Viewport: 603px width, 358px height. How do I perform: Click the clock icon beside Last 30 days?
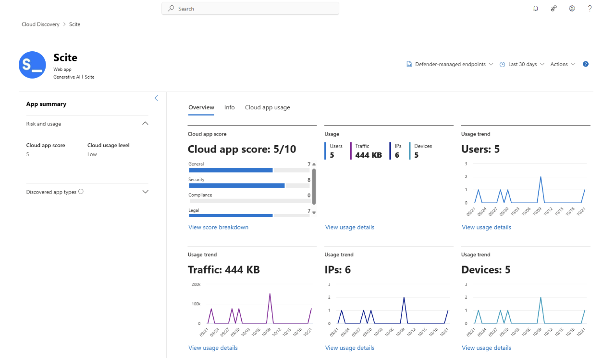click(502, 64)
